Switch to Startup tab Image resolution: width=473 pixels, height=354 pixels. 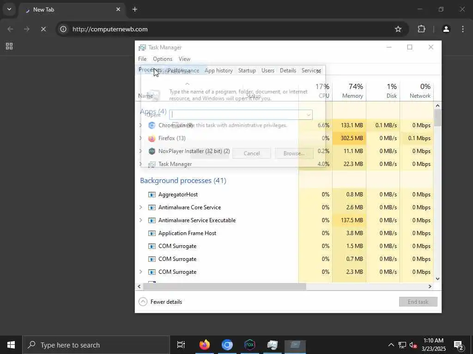(x=247, y=71)
